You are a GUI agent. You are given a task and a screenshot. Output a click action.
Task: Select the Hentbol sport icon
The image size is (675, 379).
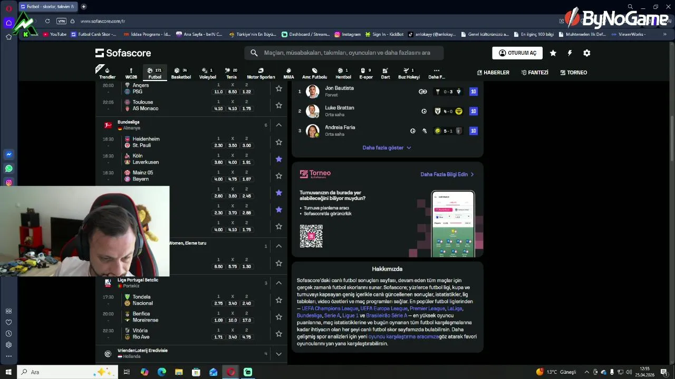[x=343, y=73]
